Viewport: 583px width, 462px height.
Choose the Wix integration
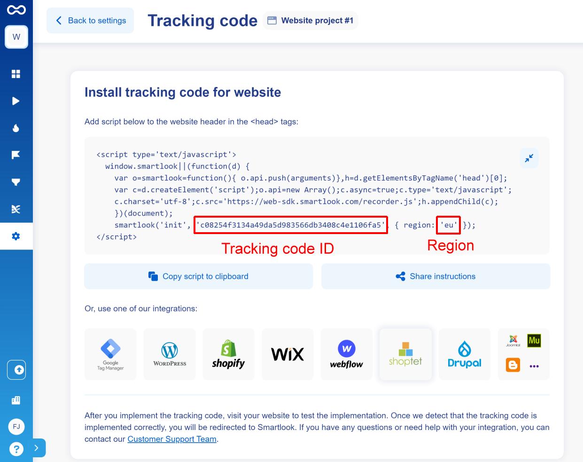tap(288, 354)
